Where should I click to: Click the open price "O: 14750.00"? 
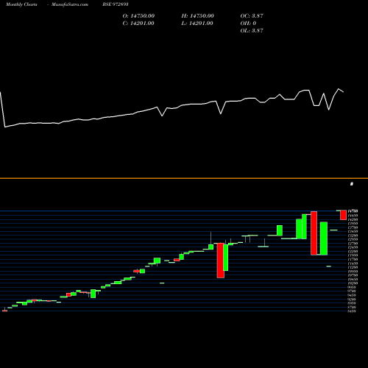point(138,15)
